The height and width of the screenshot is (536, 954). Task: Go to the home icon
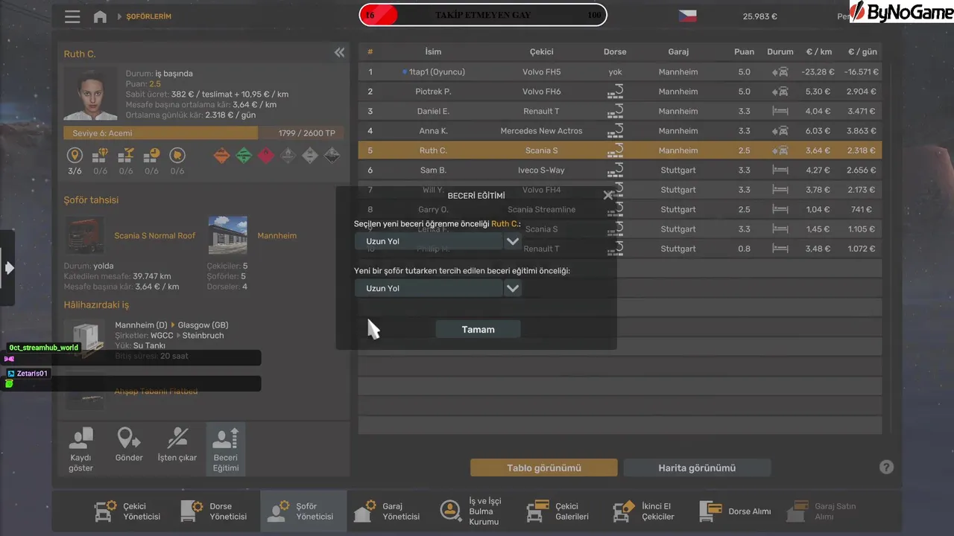point(100,16)
